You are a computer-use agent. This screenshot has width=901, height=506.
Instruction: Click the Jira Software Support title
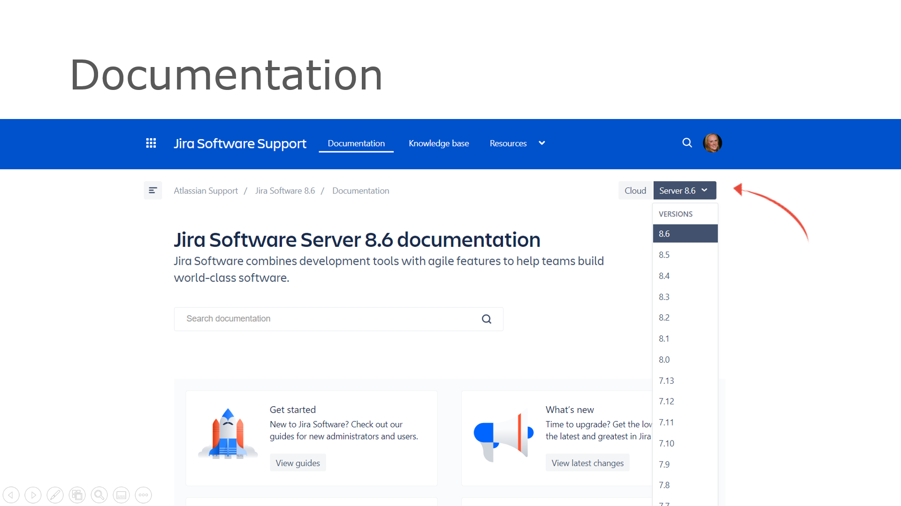tap(240, 143)
